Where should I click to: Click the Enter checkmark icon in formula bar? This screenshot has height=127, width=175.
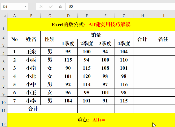click(51, 7)
